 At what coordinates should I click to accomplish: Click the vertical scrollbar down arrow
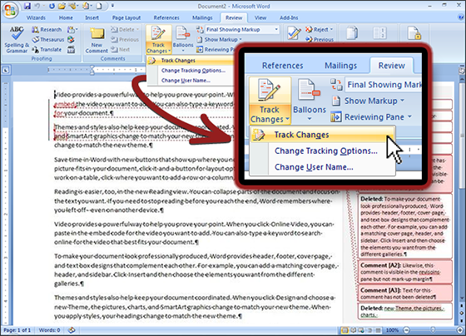pyautogui.click(x=461, y=299)
